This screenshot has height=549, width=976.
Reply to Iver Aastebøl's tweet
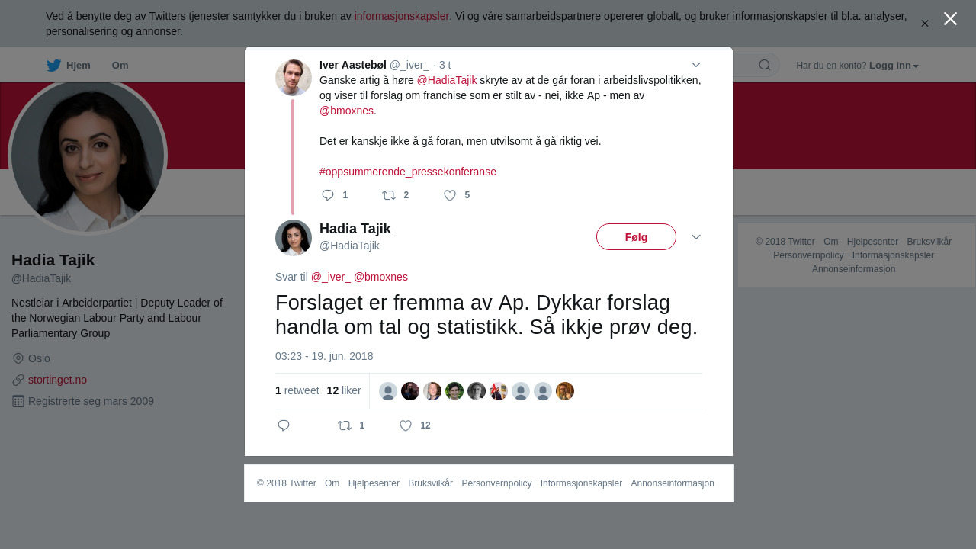pyautogui.click(x=328, y=195)
